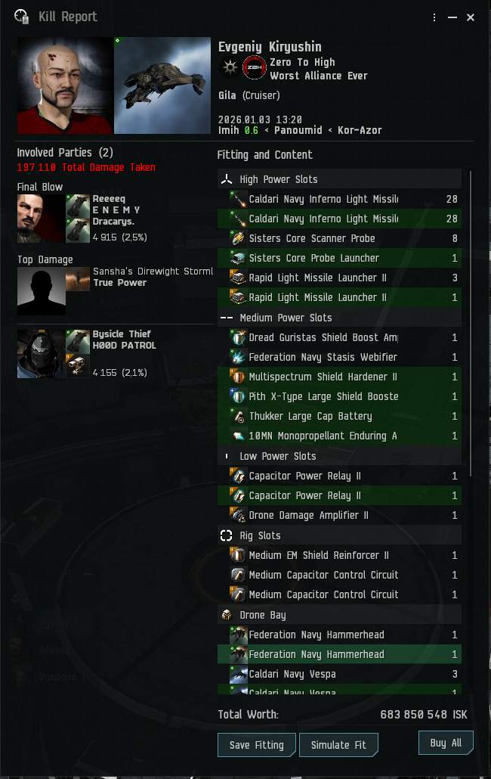The image size is (491, 779).
Task: Click the Drone Damage Amplifier II icon
Action: click(x=238, y=515)
